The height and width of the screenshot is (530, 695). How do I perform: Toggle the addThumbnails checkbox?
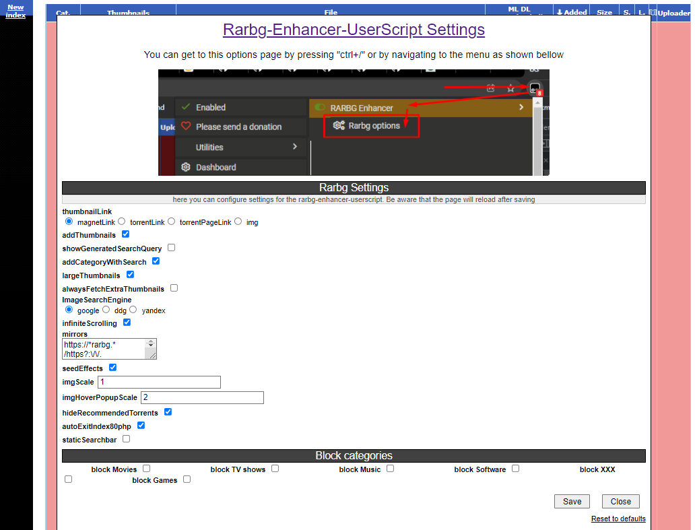click(125, 234)
